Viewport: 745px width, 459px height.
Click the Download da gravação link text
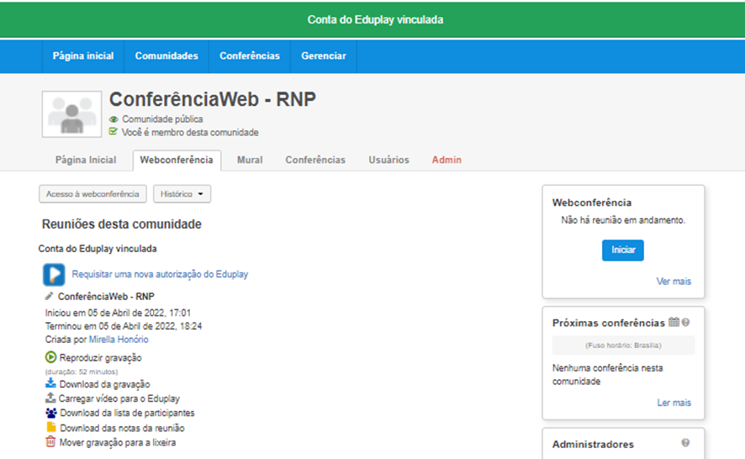click(x=104, y=384)
